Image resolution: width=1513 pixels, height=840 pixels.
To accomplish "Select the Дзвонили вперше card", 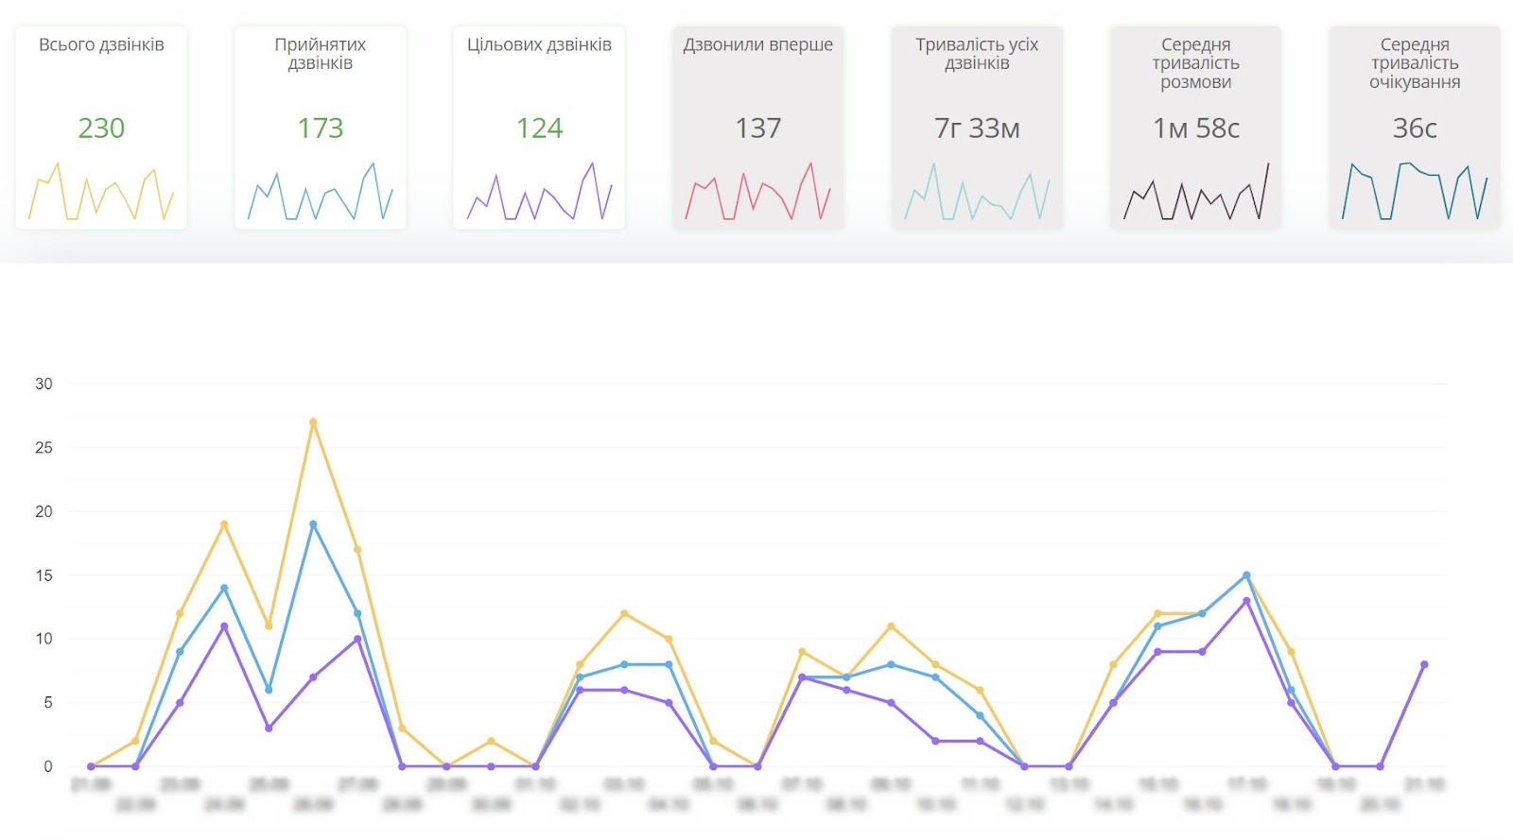I will click(758, 128).
